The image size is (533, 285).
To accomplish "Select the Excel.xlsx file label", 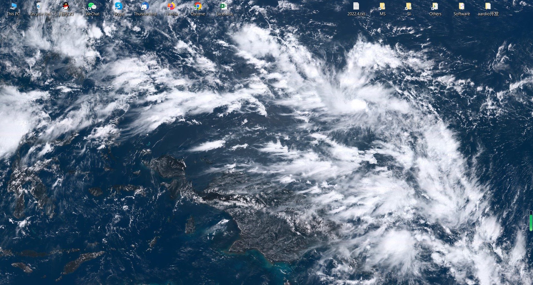I will (x=224, y=14).
